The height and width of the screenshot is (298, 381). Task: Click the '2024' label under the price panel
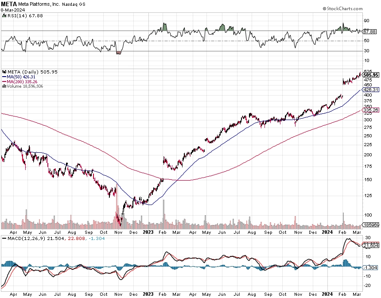pos(327,232)
